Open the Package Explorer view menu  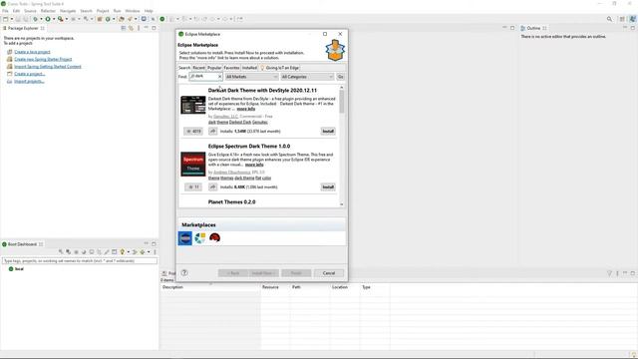coord(139,28)
